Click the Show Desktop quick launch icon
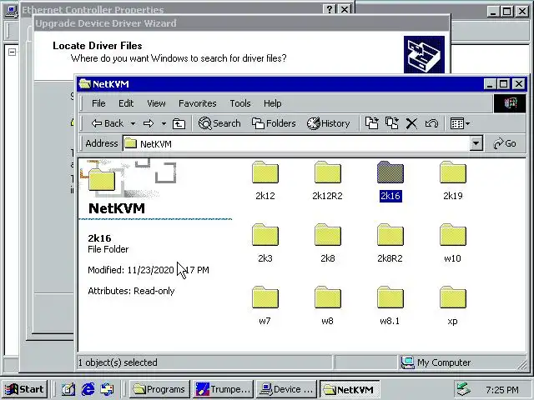 68,389
